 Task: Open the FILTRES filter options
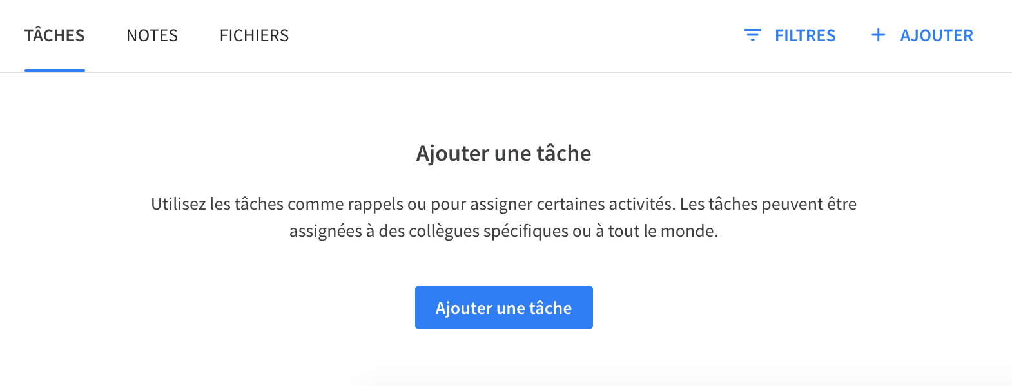(x=790, y=35)
